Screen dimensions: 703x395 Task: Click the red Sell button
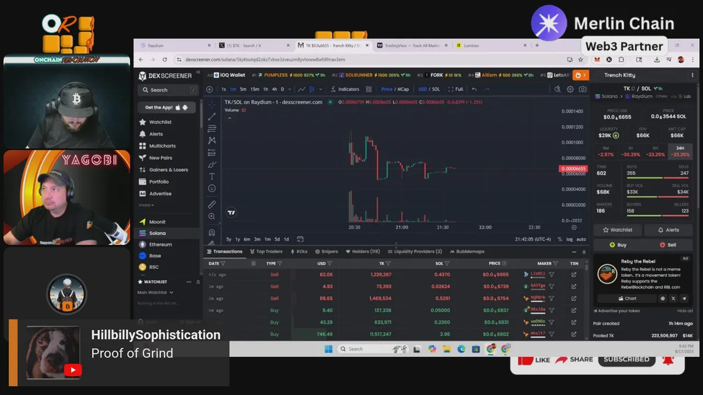point(668,245)
